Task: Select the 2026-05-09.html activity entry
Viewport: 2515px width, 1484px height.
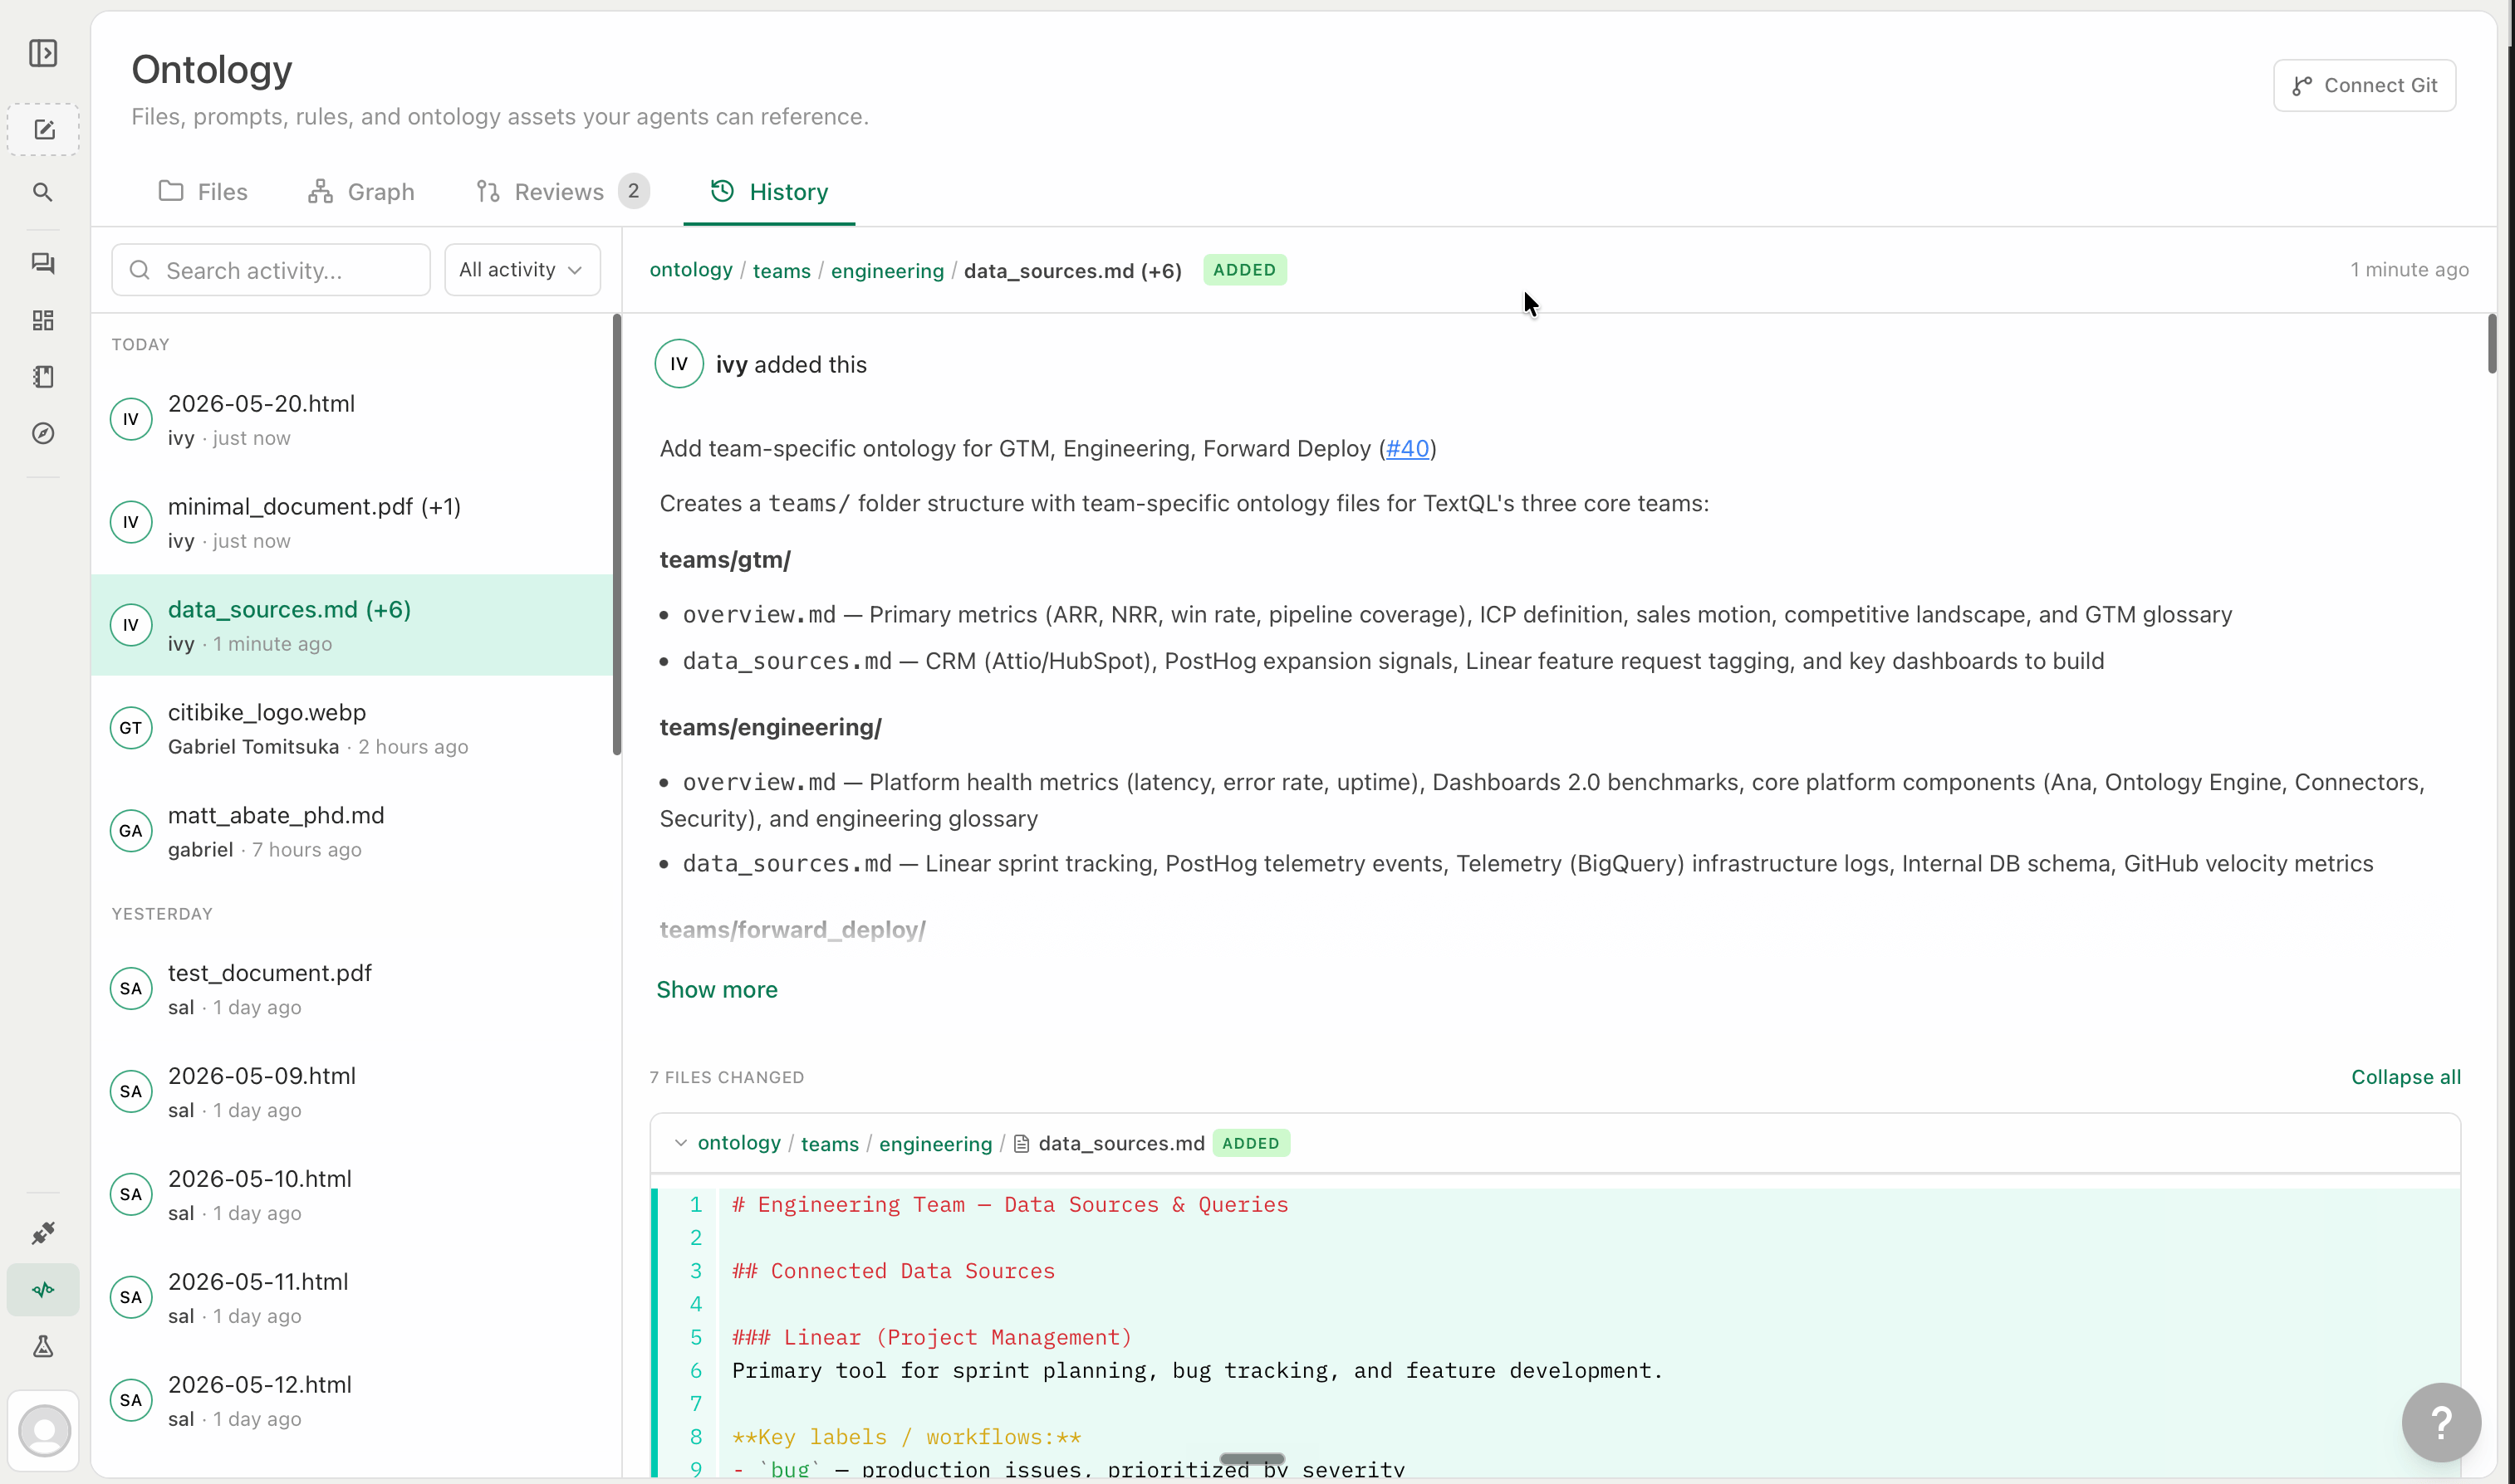Action: (x=352, y=1092)
